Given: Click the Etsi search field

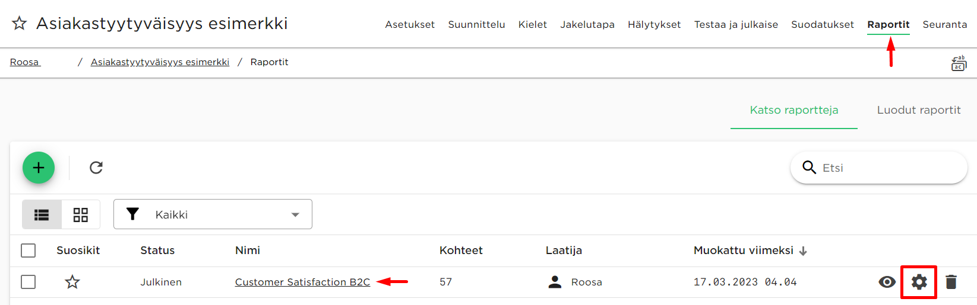Looking at the screenshot, I should click(x=879, y=168).
